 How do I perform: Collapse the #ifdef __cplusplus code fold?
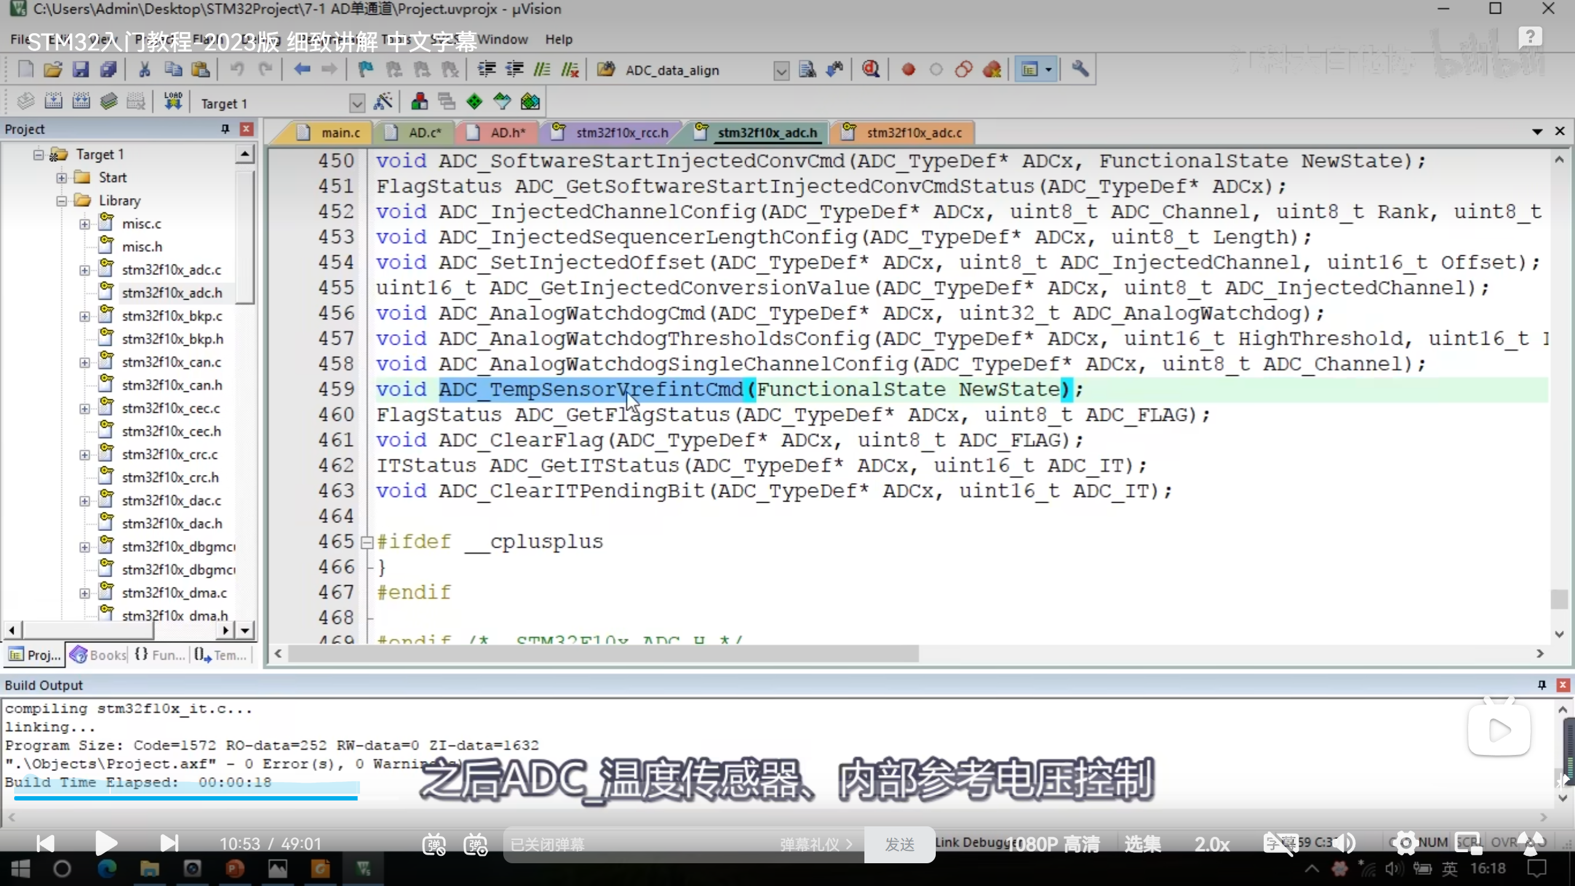[367, 542]
